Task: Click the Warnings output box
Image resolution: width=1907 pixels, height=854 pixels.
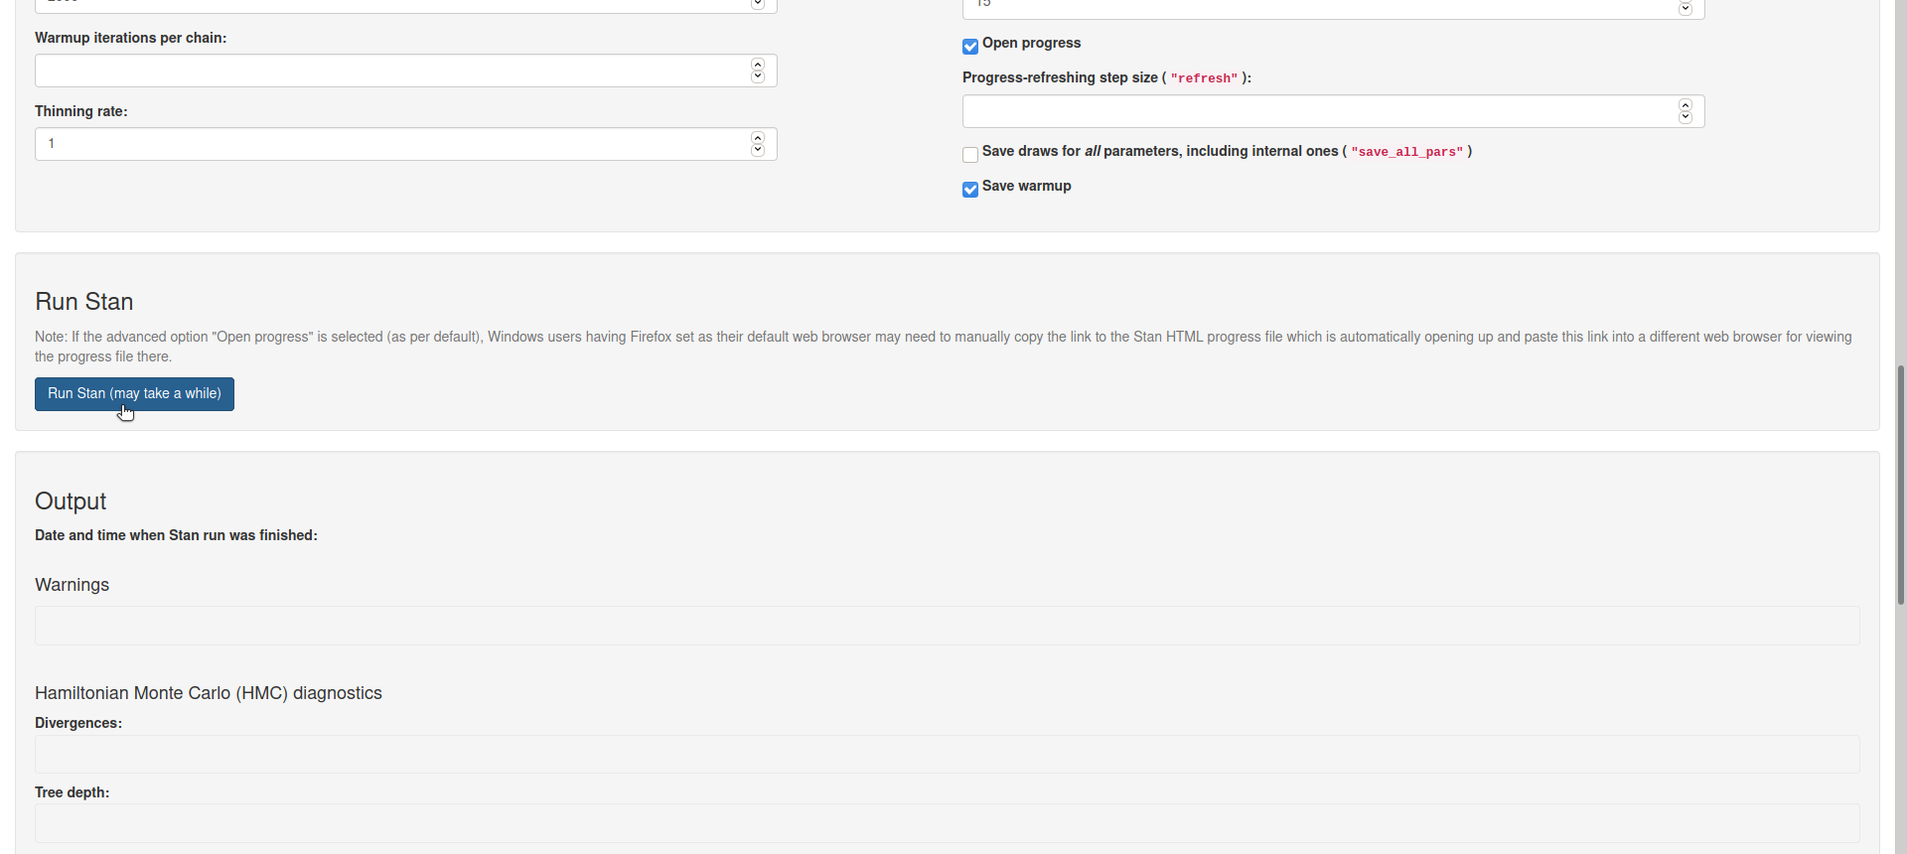Action: pos(947,626)
